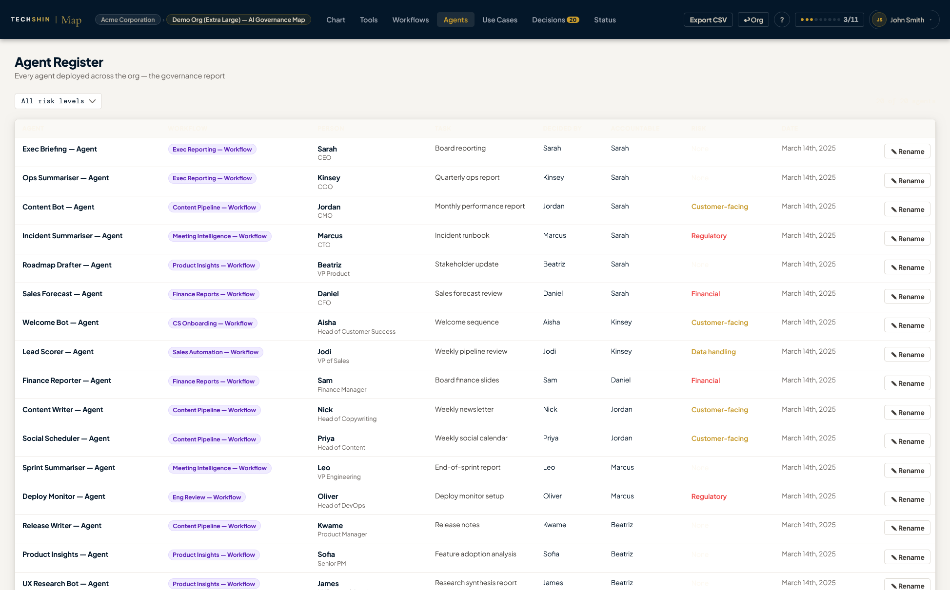Rename the Deploy Monitor agent
950x590 pixels.
907,499
